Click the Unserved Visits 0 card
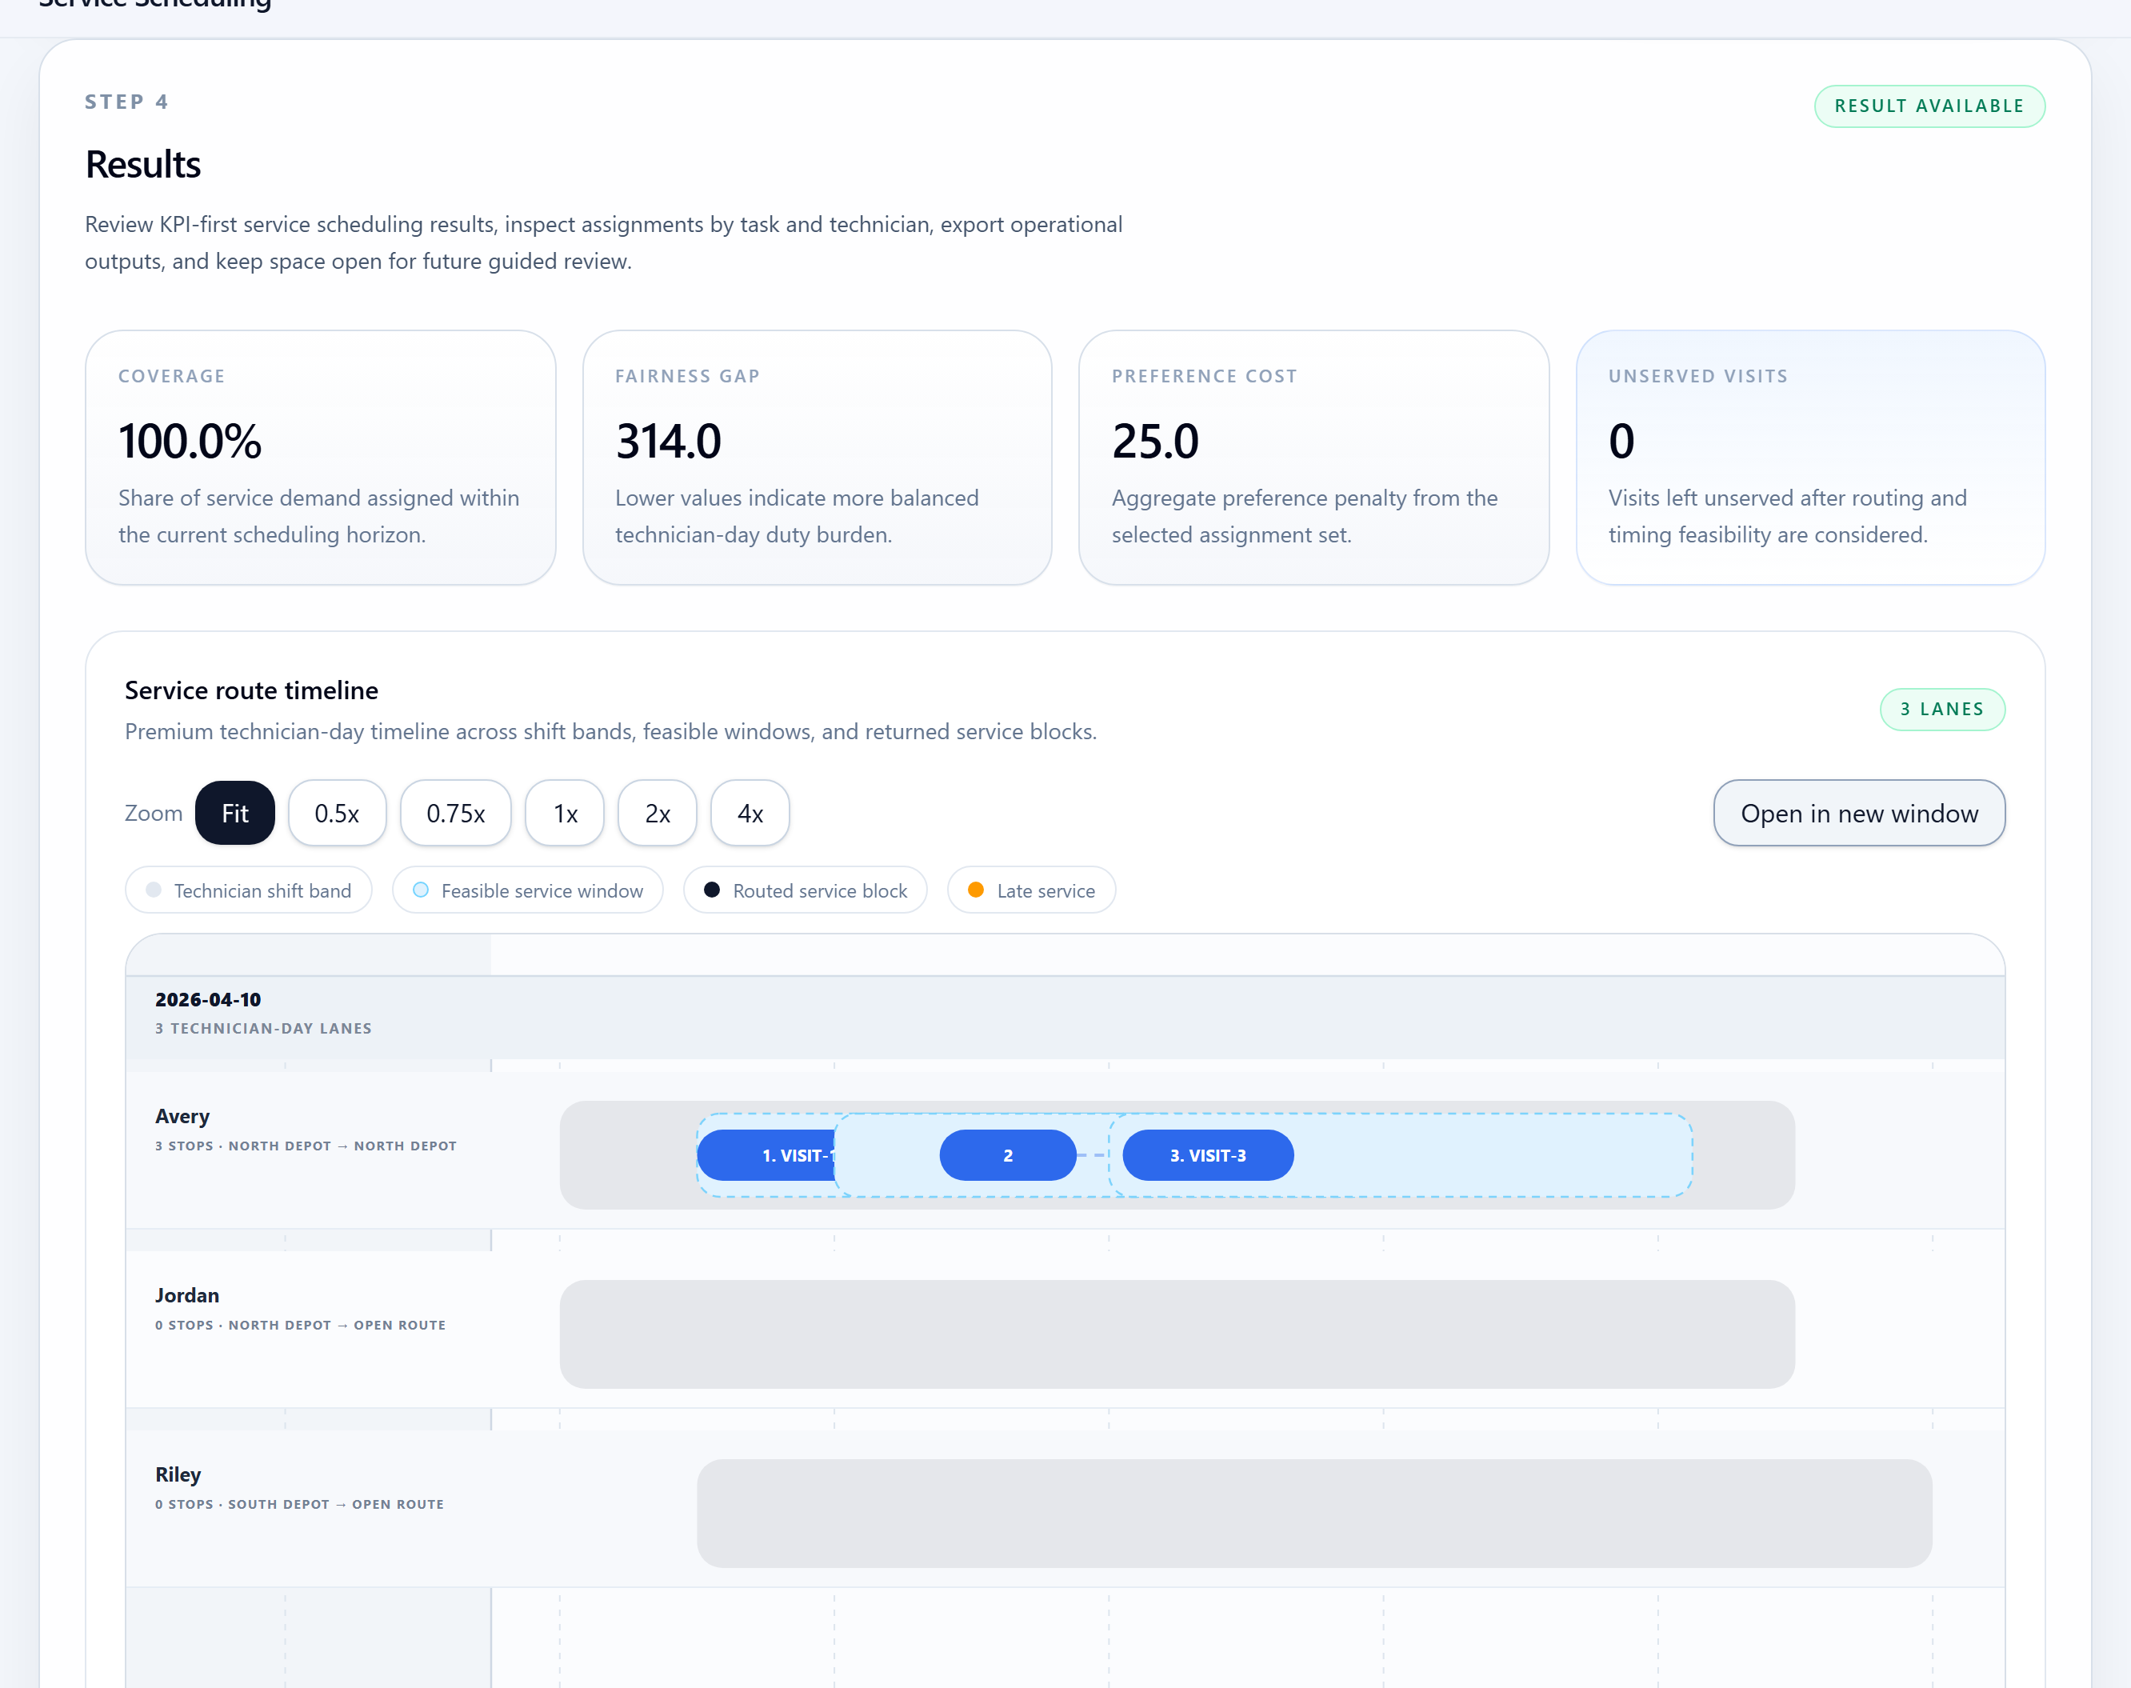 (x=1811, y=458)
